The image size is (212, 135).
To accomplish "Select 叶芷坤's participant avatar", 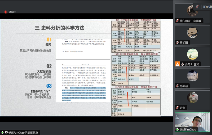I will tap(193, 54).
